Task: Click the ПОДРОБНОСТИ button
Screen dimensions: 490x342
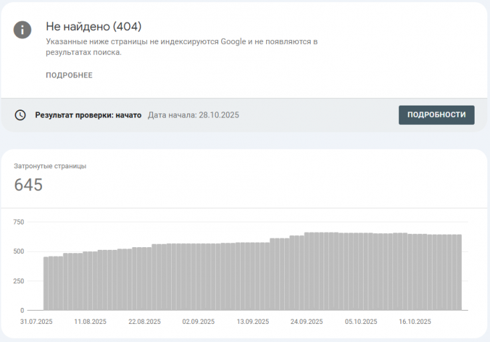Action: tap(437, 115)
